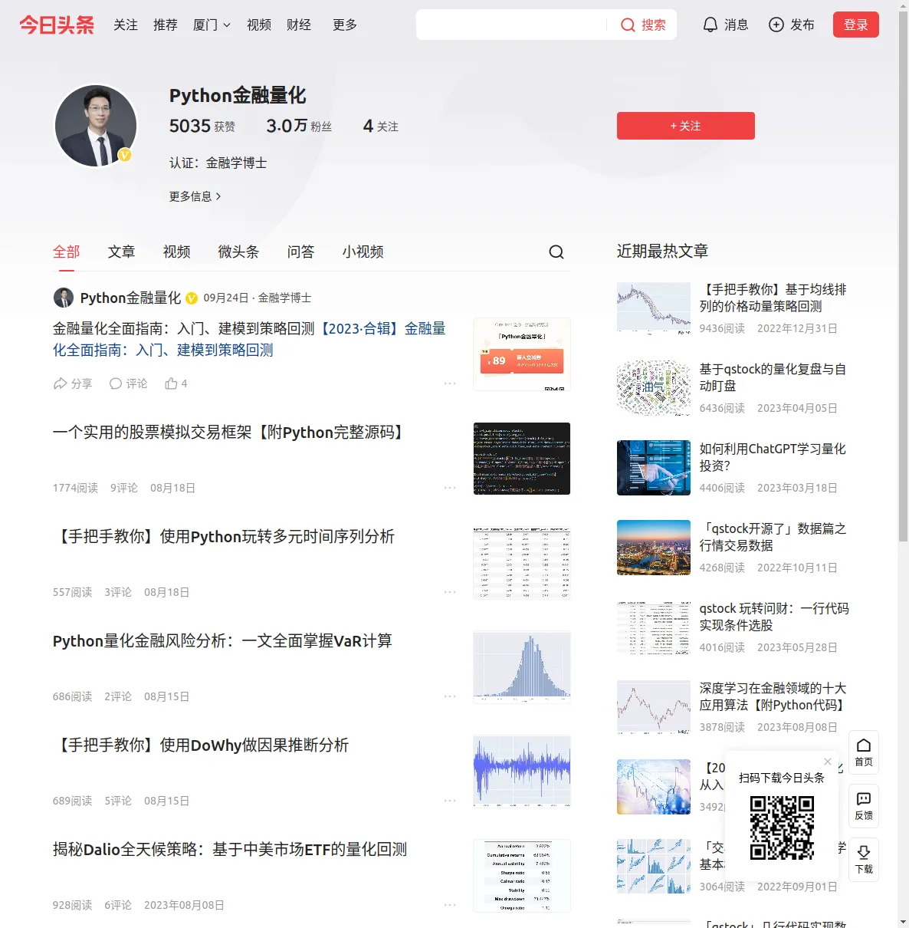Open article 揭秘Dalio全天候策略
The height and width of the screenshot is (928, 909).
click(230, 850)
